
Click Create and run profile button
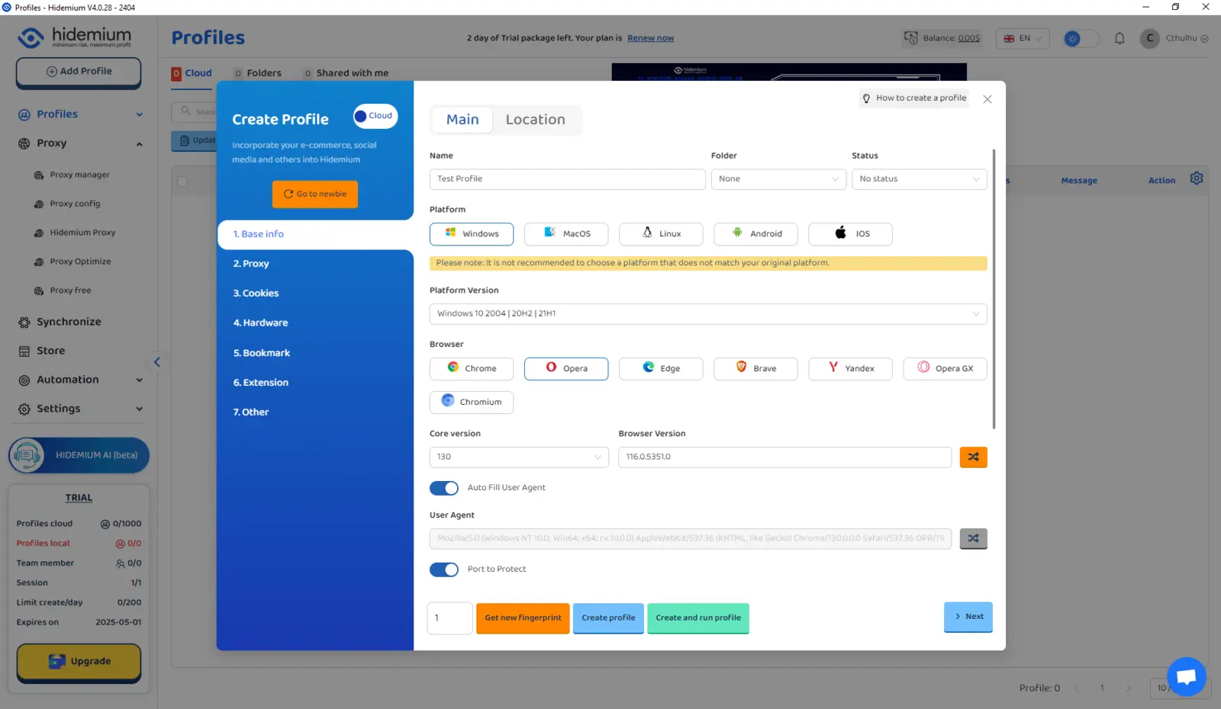coord(698,618)
